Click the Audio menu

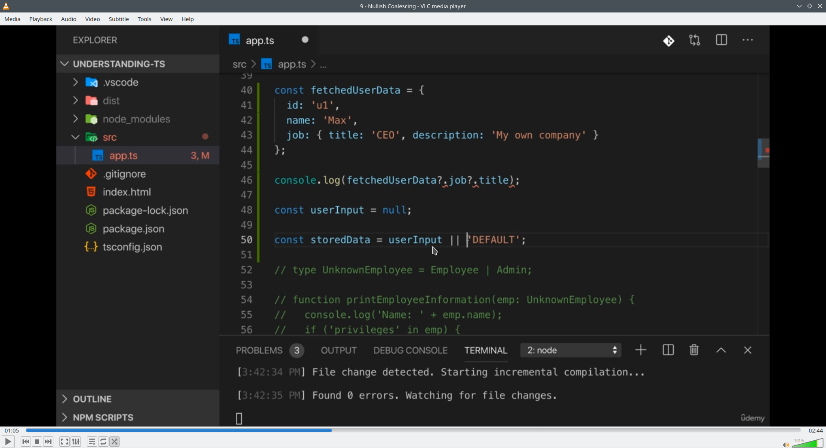[x=69, y=19]
